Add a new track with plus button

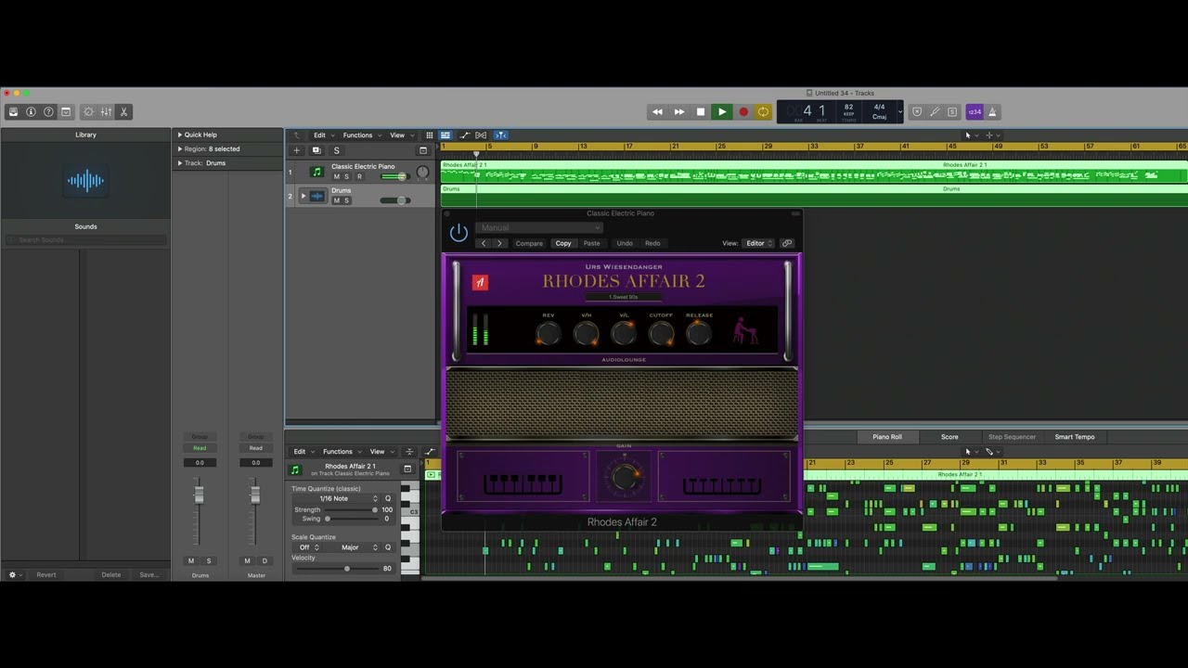click(x=297, y=150)
